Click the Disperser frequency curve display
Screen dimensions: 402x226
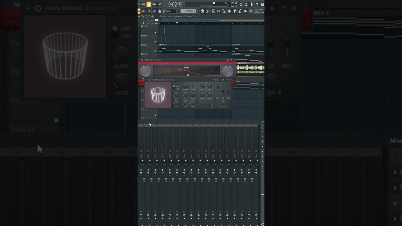pyautogui.click(x=187, y=71)
